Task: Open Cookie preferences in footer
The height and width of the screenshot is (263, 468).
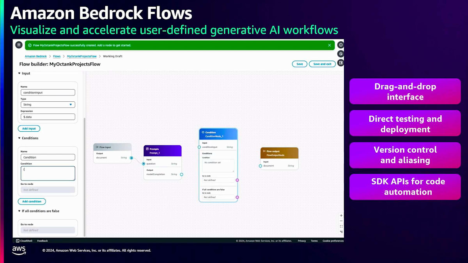Action: click(x=333, y=241)
